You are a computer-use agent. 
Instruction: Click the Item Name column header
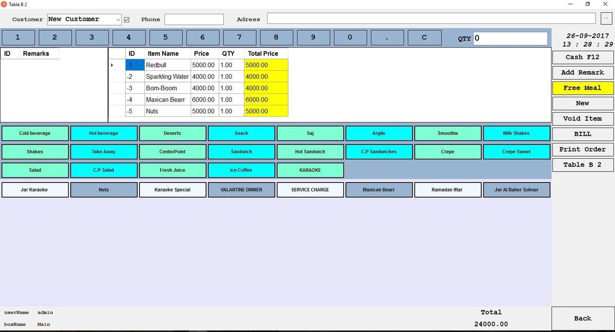click(x=168, y=53)
